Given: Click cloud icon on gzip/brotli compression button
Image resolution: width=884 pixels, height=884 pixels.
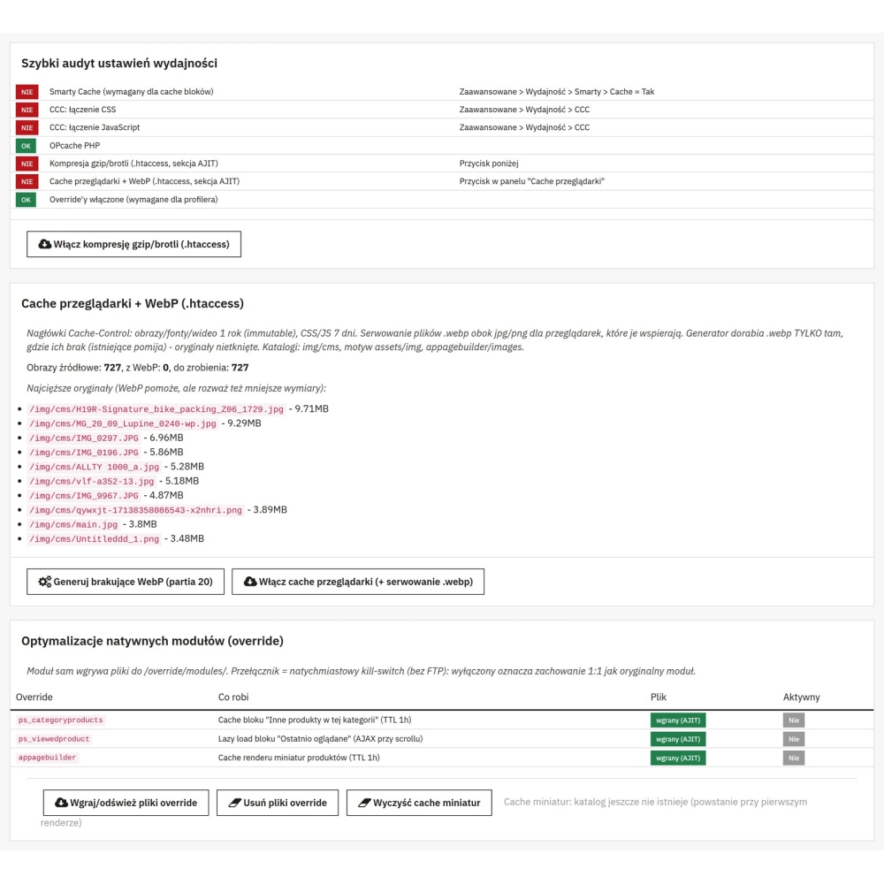Looking at the screenshot, I should 44,244.
